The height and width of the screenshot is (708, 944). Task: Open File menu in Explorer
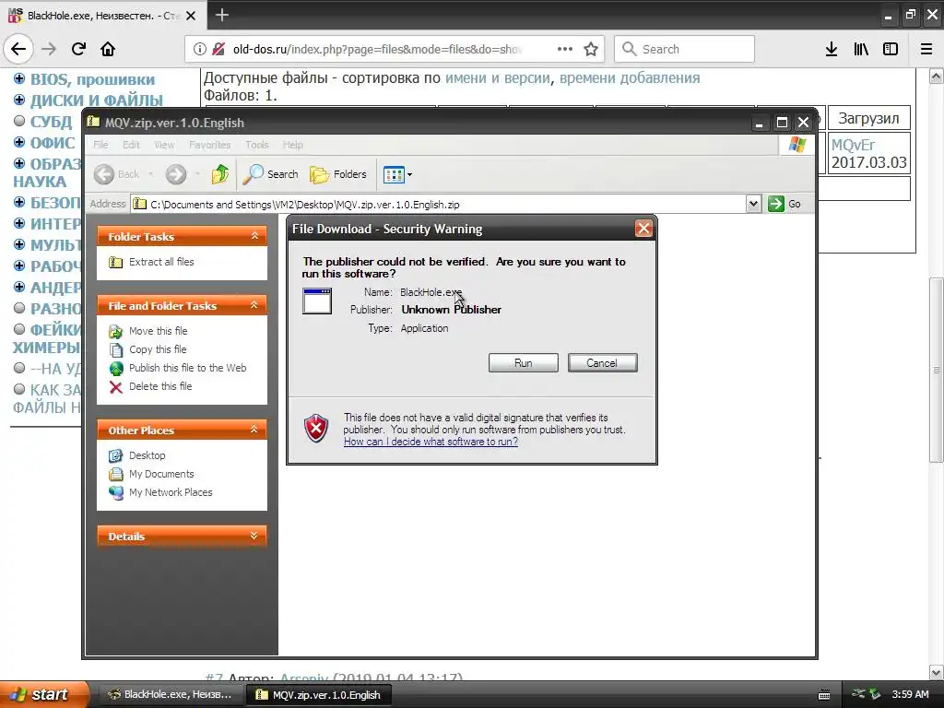(x=100, y=145)
